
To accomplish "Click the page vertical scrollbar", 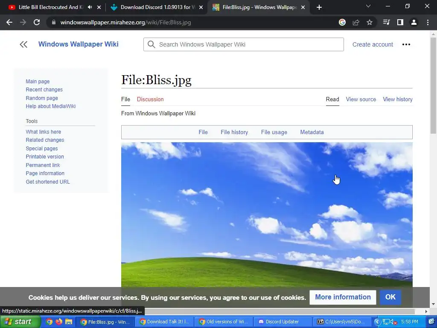I will (x=433, y=85).
